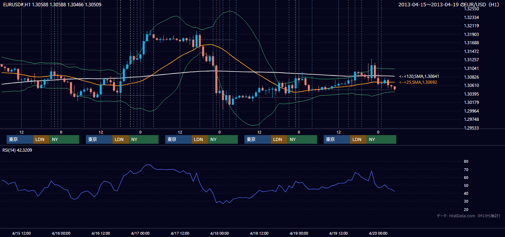The height and width of the screenshot is (237, 505).
Task: Click the 4/18 00:00 time axis label
Action: click(x=220, y=233)
